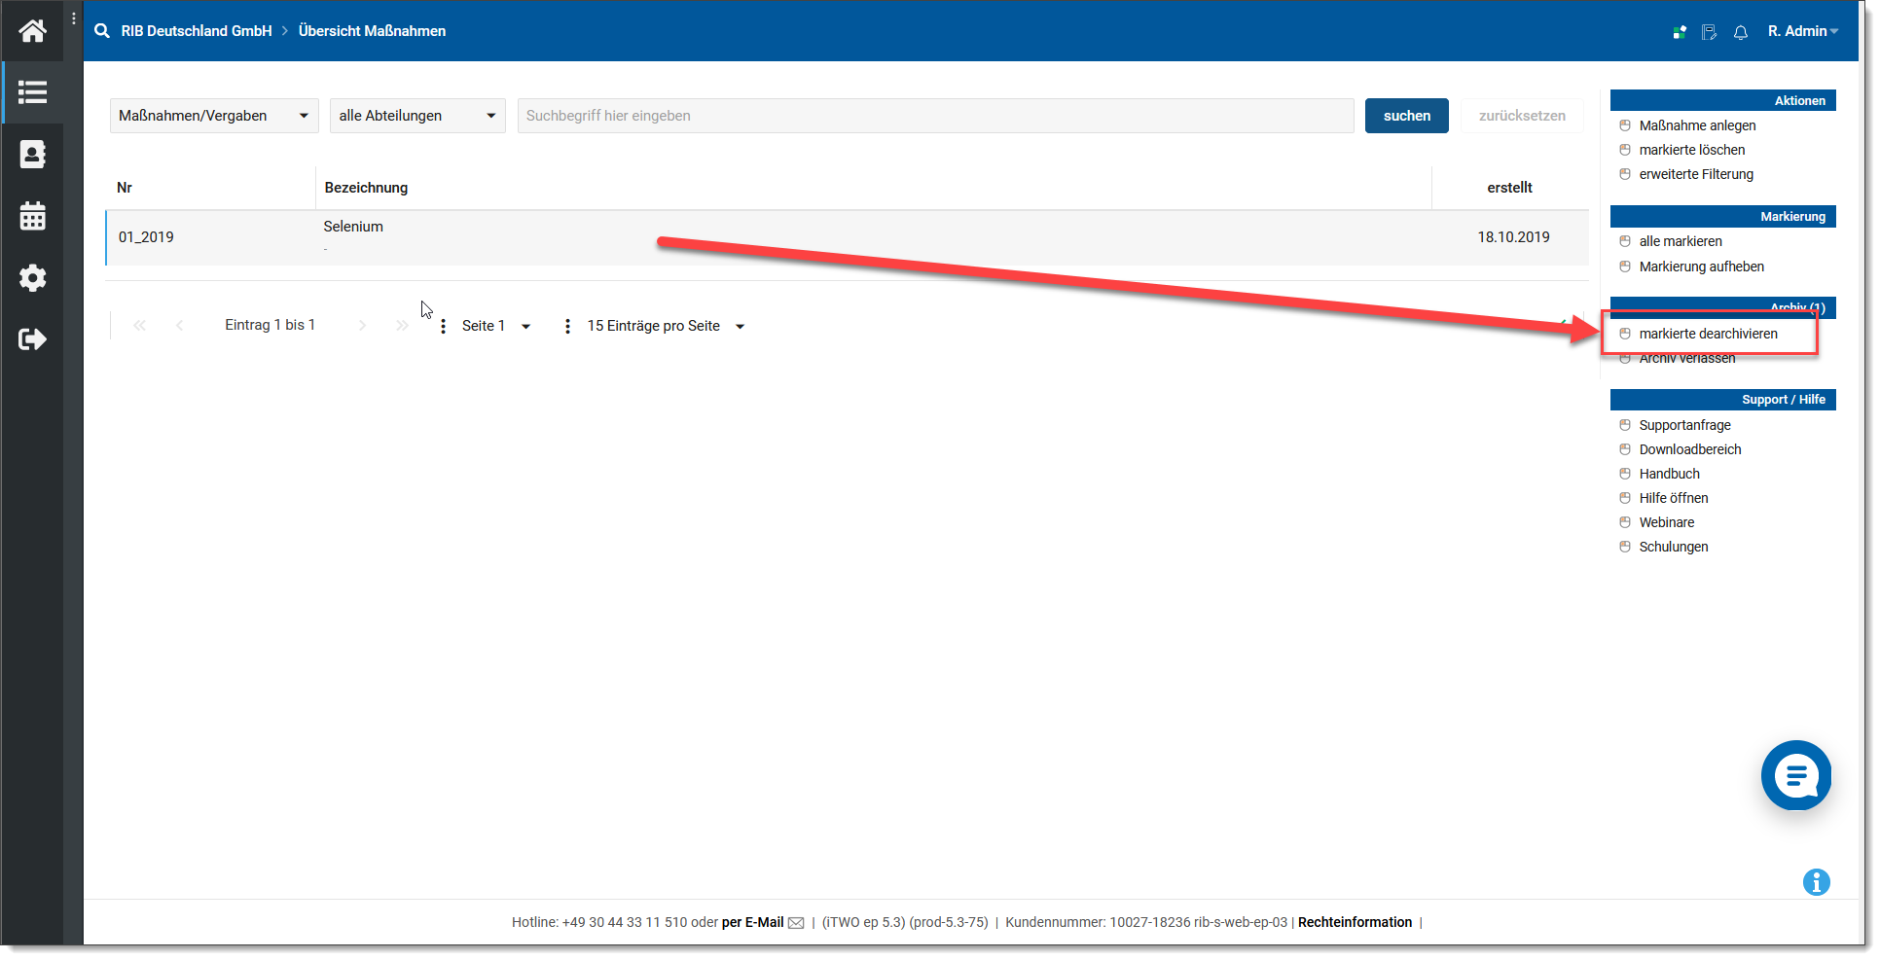Open the settings gear sidebar icon
Screen dimensions: 1880x960
point(32,278)
